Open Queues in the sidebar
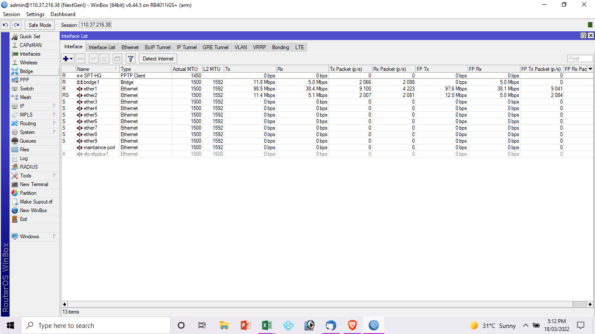Screen dimensions: 595x334 [27, 141]
